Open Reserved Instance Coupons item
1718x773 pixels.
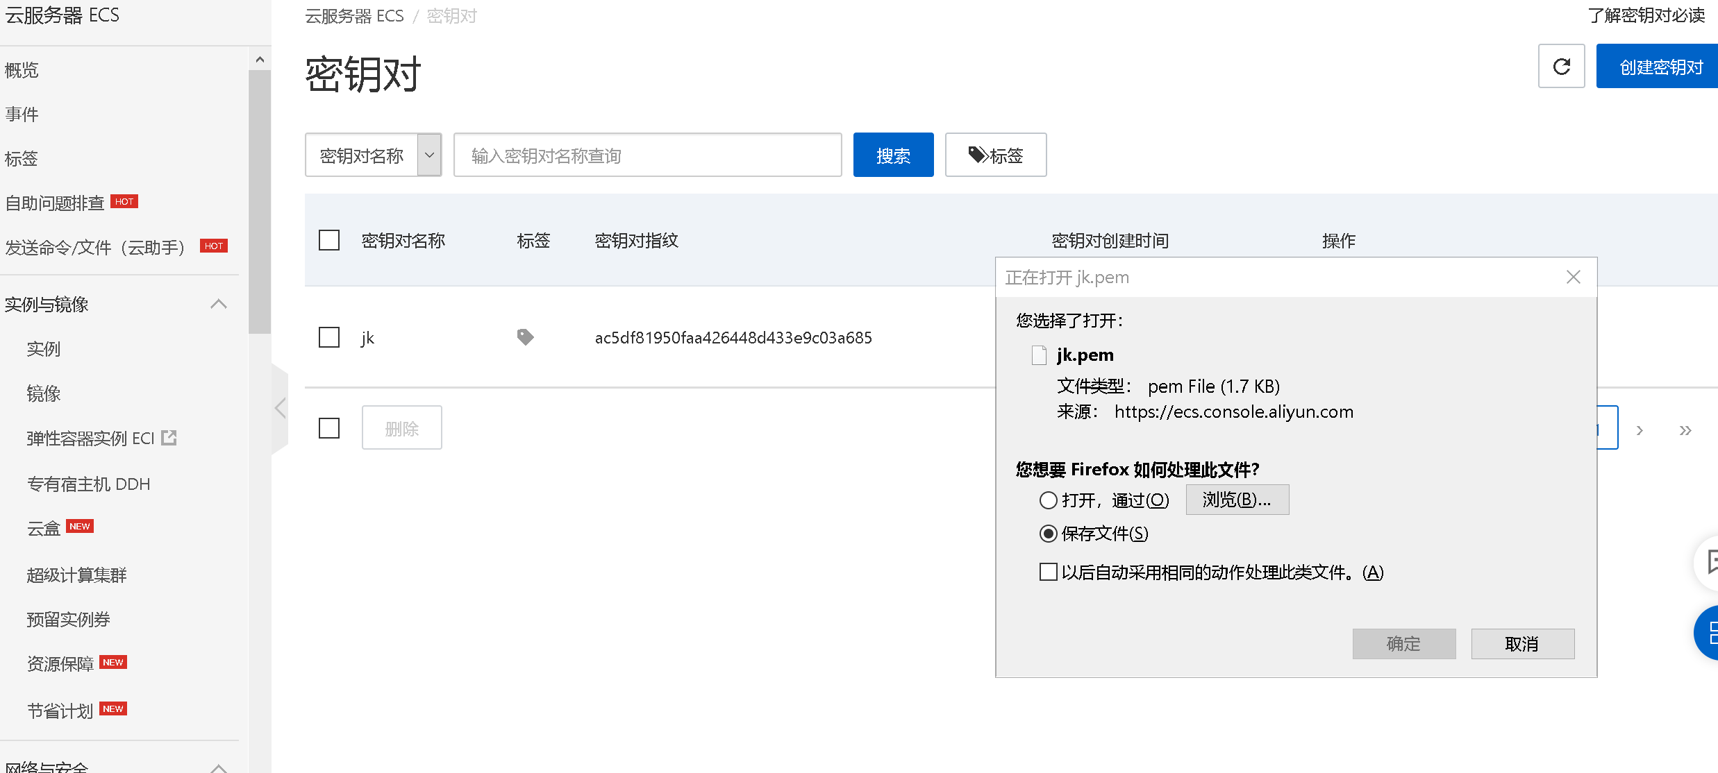pyautogui.click(x=69, y=619)
